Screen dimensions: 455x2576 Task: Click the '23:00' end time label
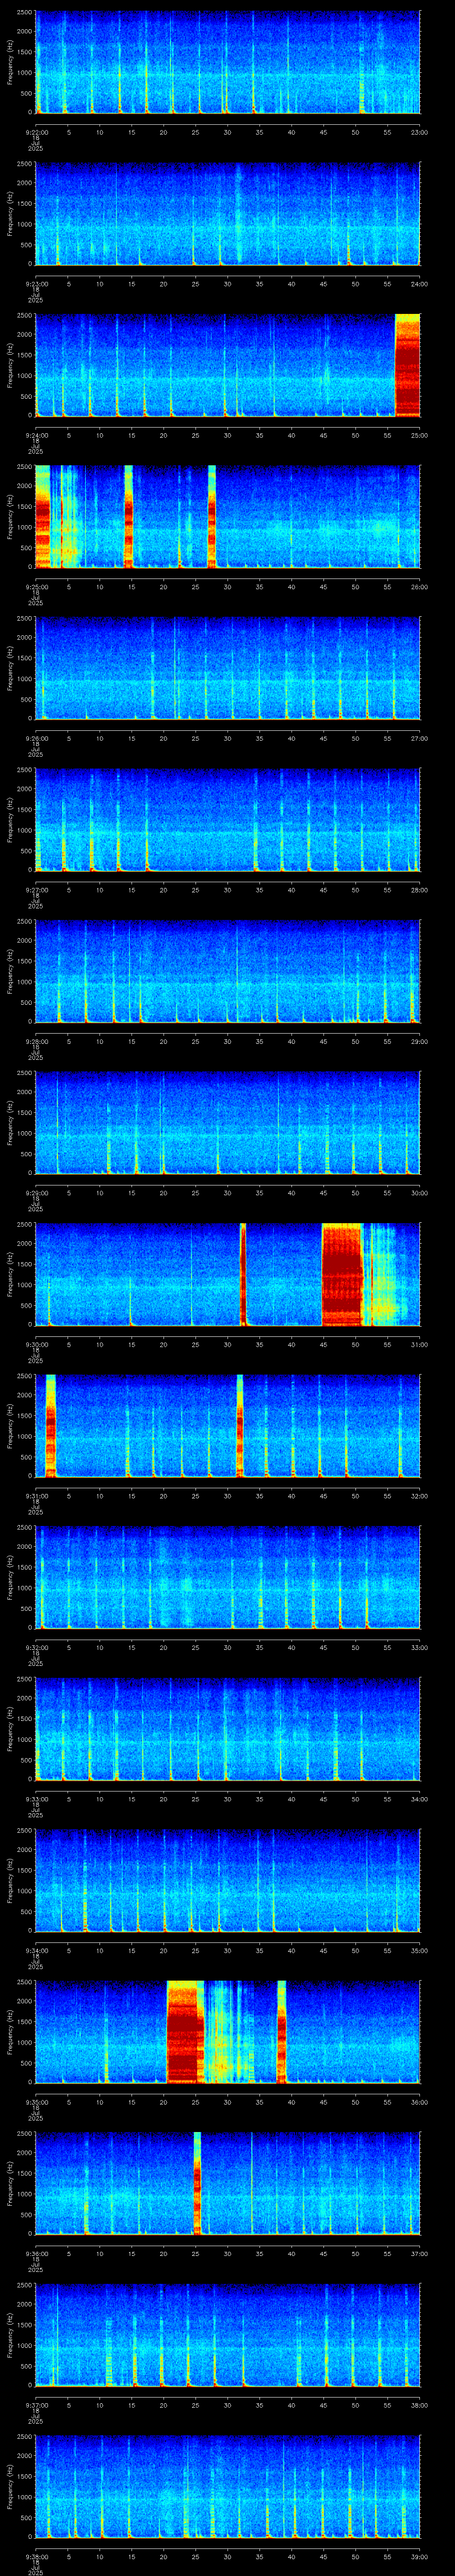420,132
